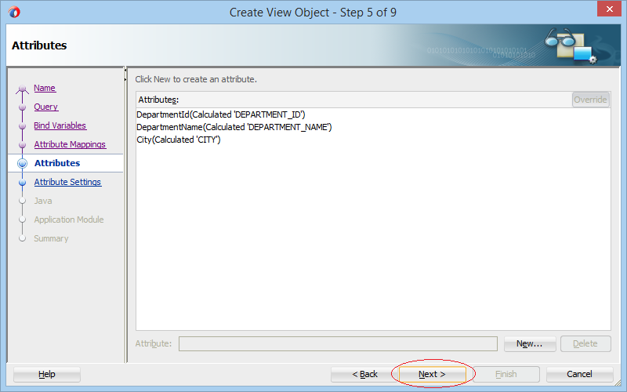
Task: Click the Next > button
Action: point(433,374)
